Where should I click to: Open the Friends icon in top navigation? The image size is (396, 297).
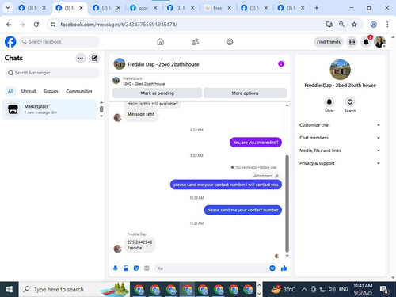pos(195,42)
